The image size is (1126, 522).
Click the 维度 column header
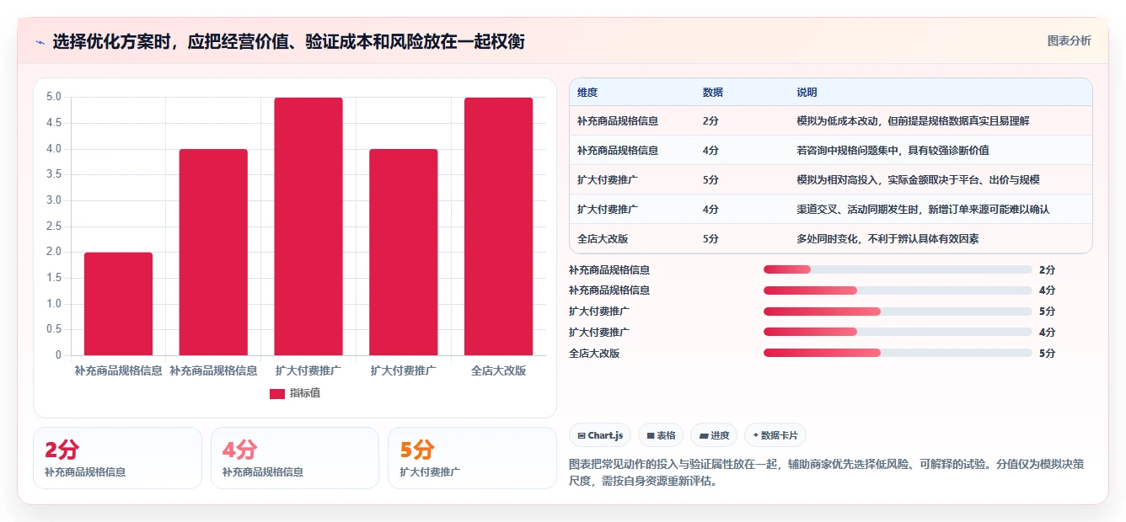coord(587,93)
